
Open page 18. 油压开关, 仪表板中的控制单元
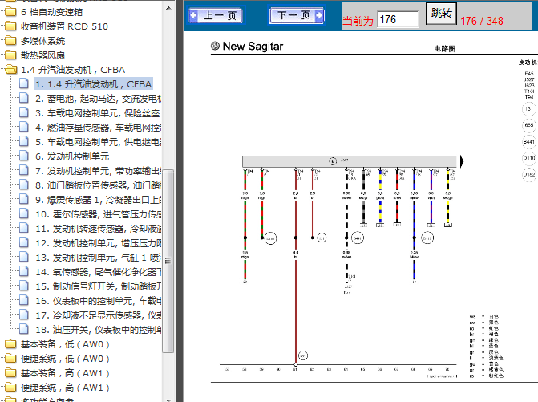click(x=98, y=329)
